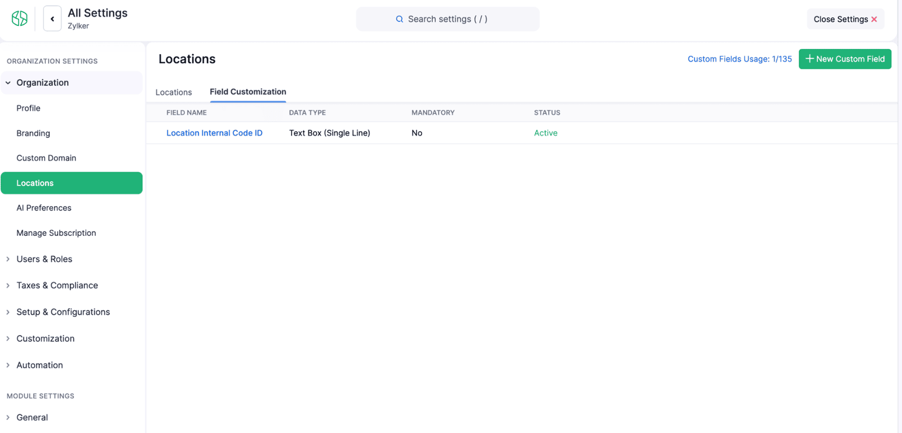This screenshot has width=902, height=433.
Task: Collapse the Organization section
Action: [x=8, y=83]
